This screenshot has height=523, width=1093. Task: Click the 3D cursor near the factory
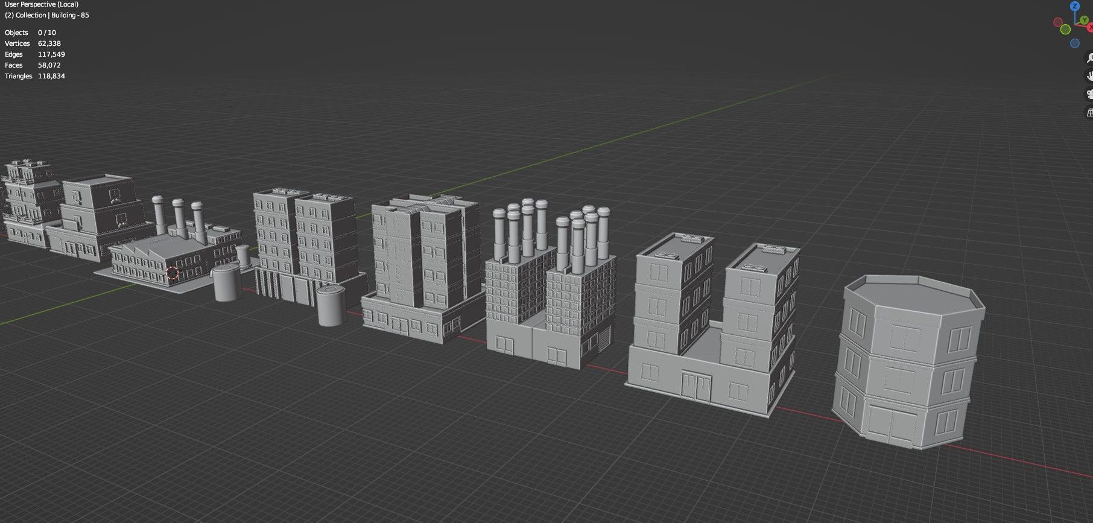click(173, 273)
